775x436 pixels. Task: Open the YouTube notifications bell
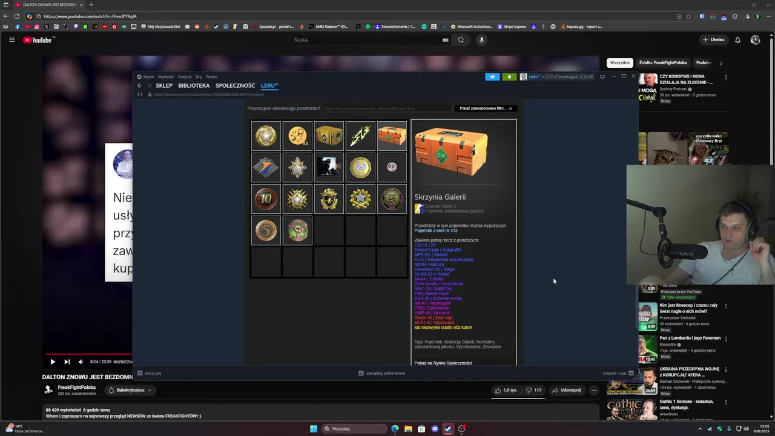(737, 40)
